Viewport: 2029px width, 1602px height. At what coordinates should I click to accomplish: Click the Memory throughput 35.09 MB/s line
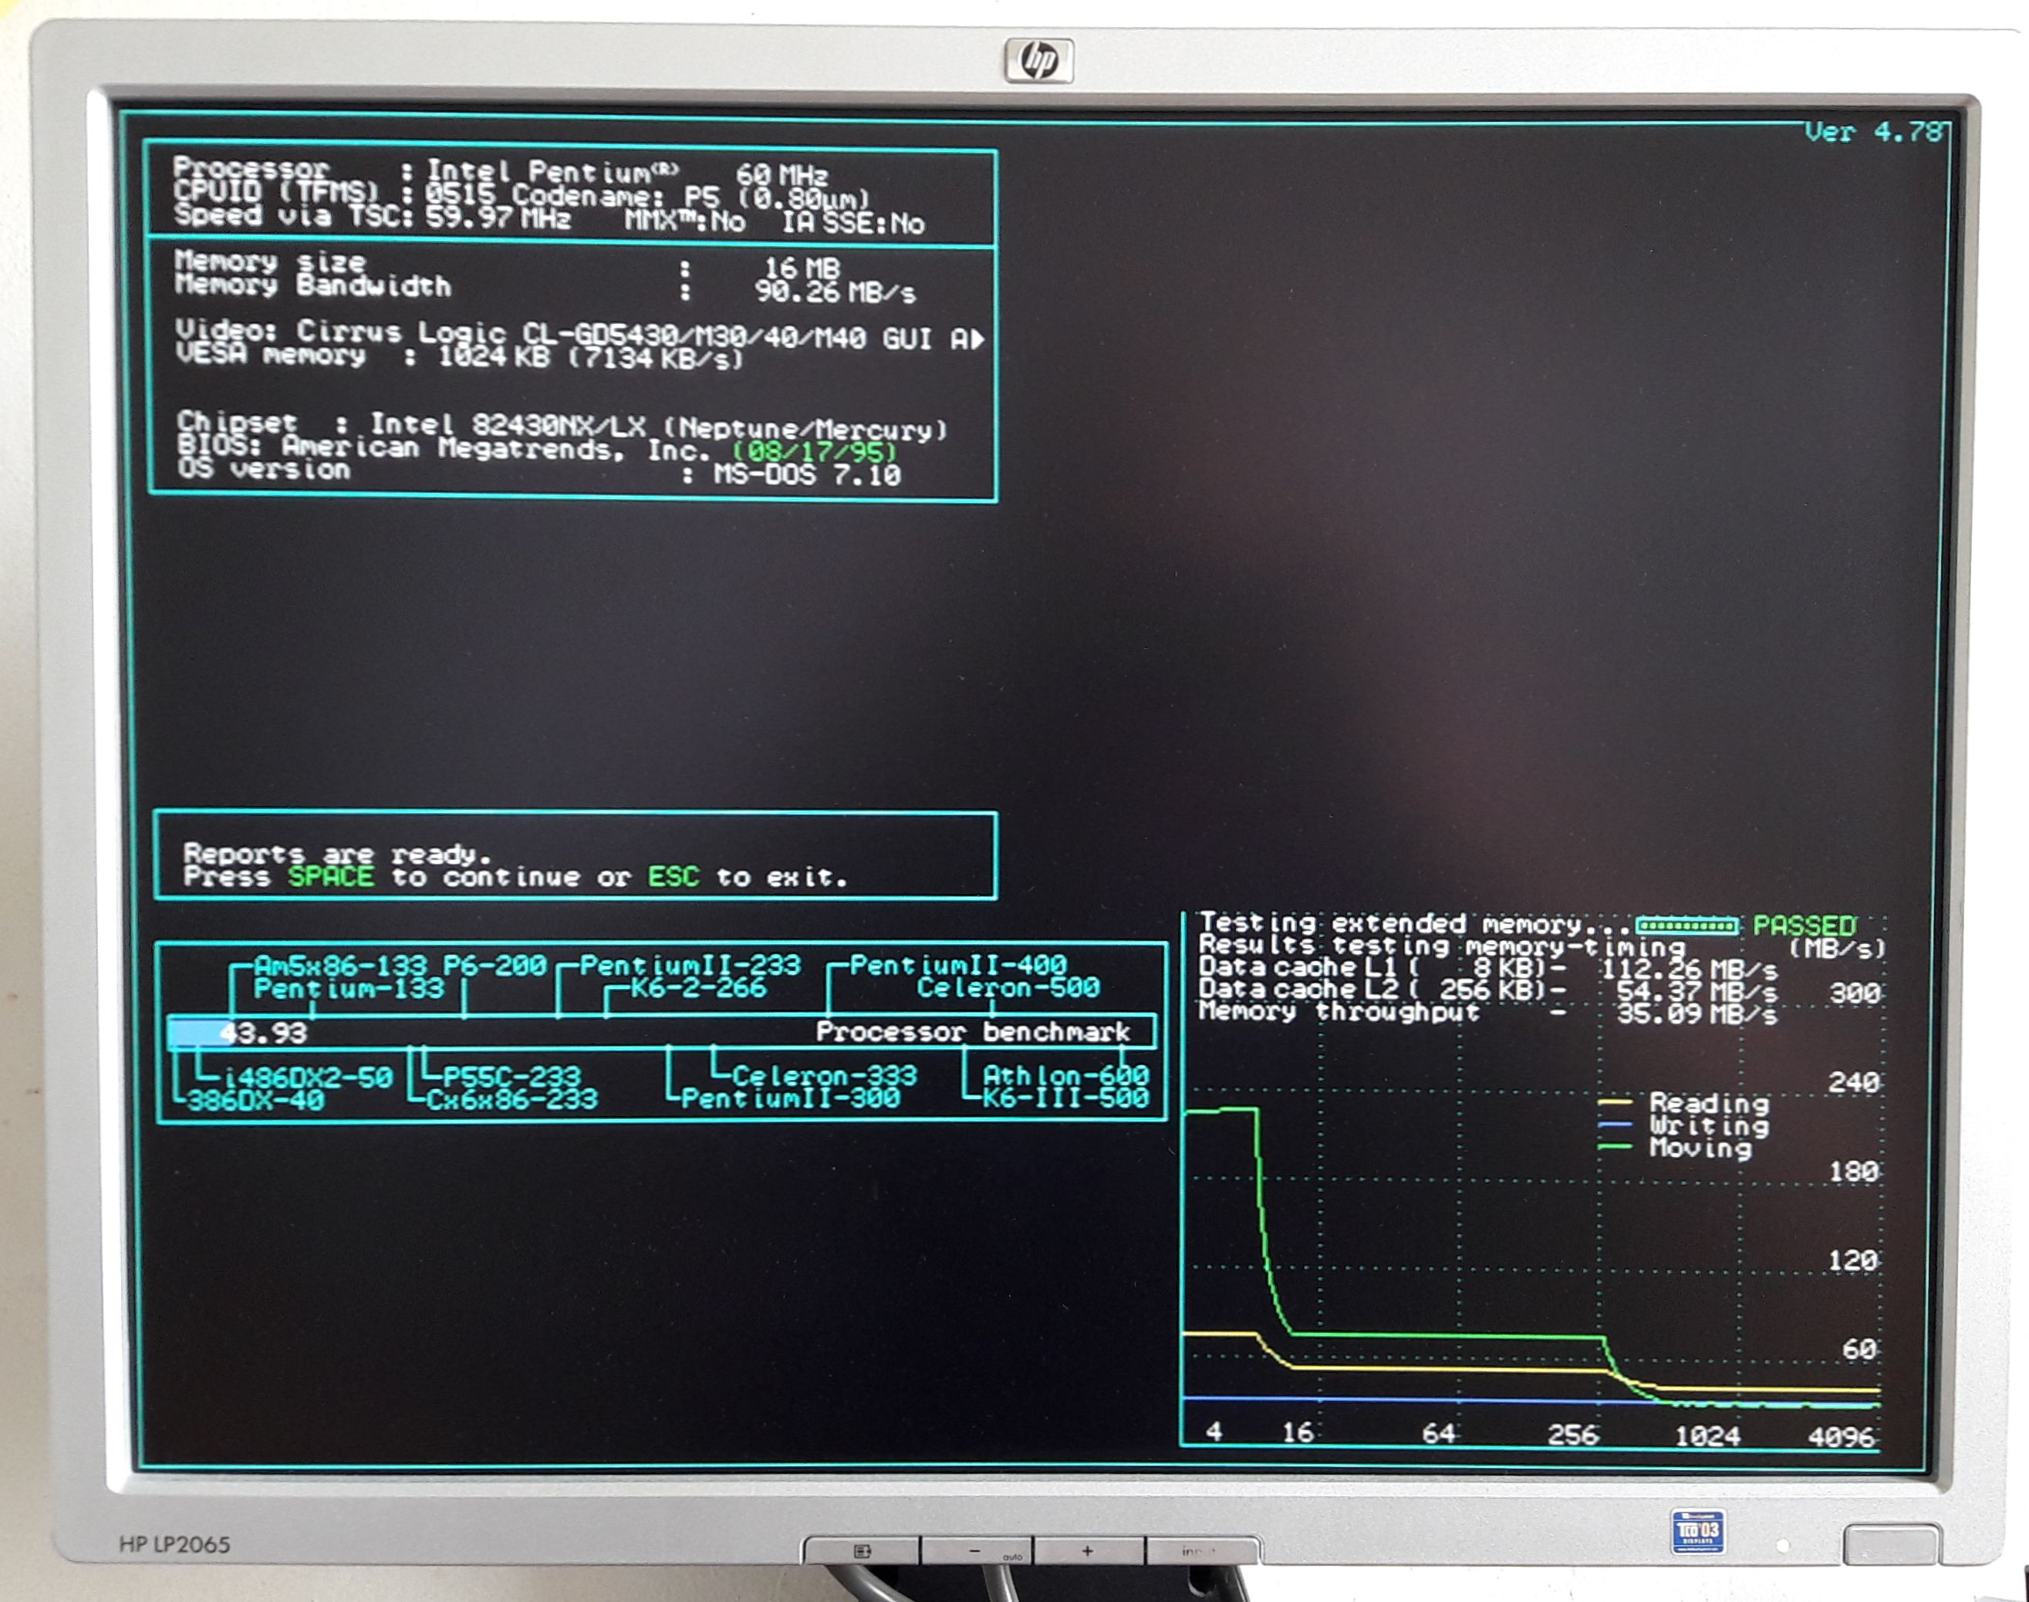click(1487, 1013)
